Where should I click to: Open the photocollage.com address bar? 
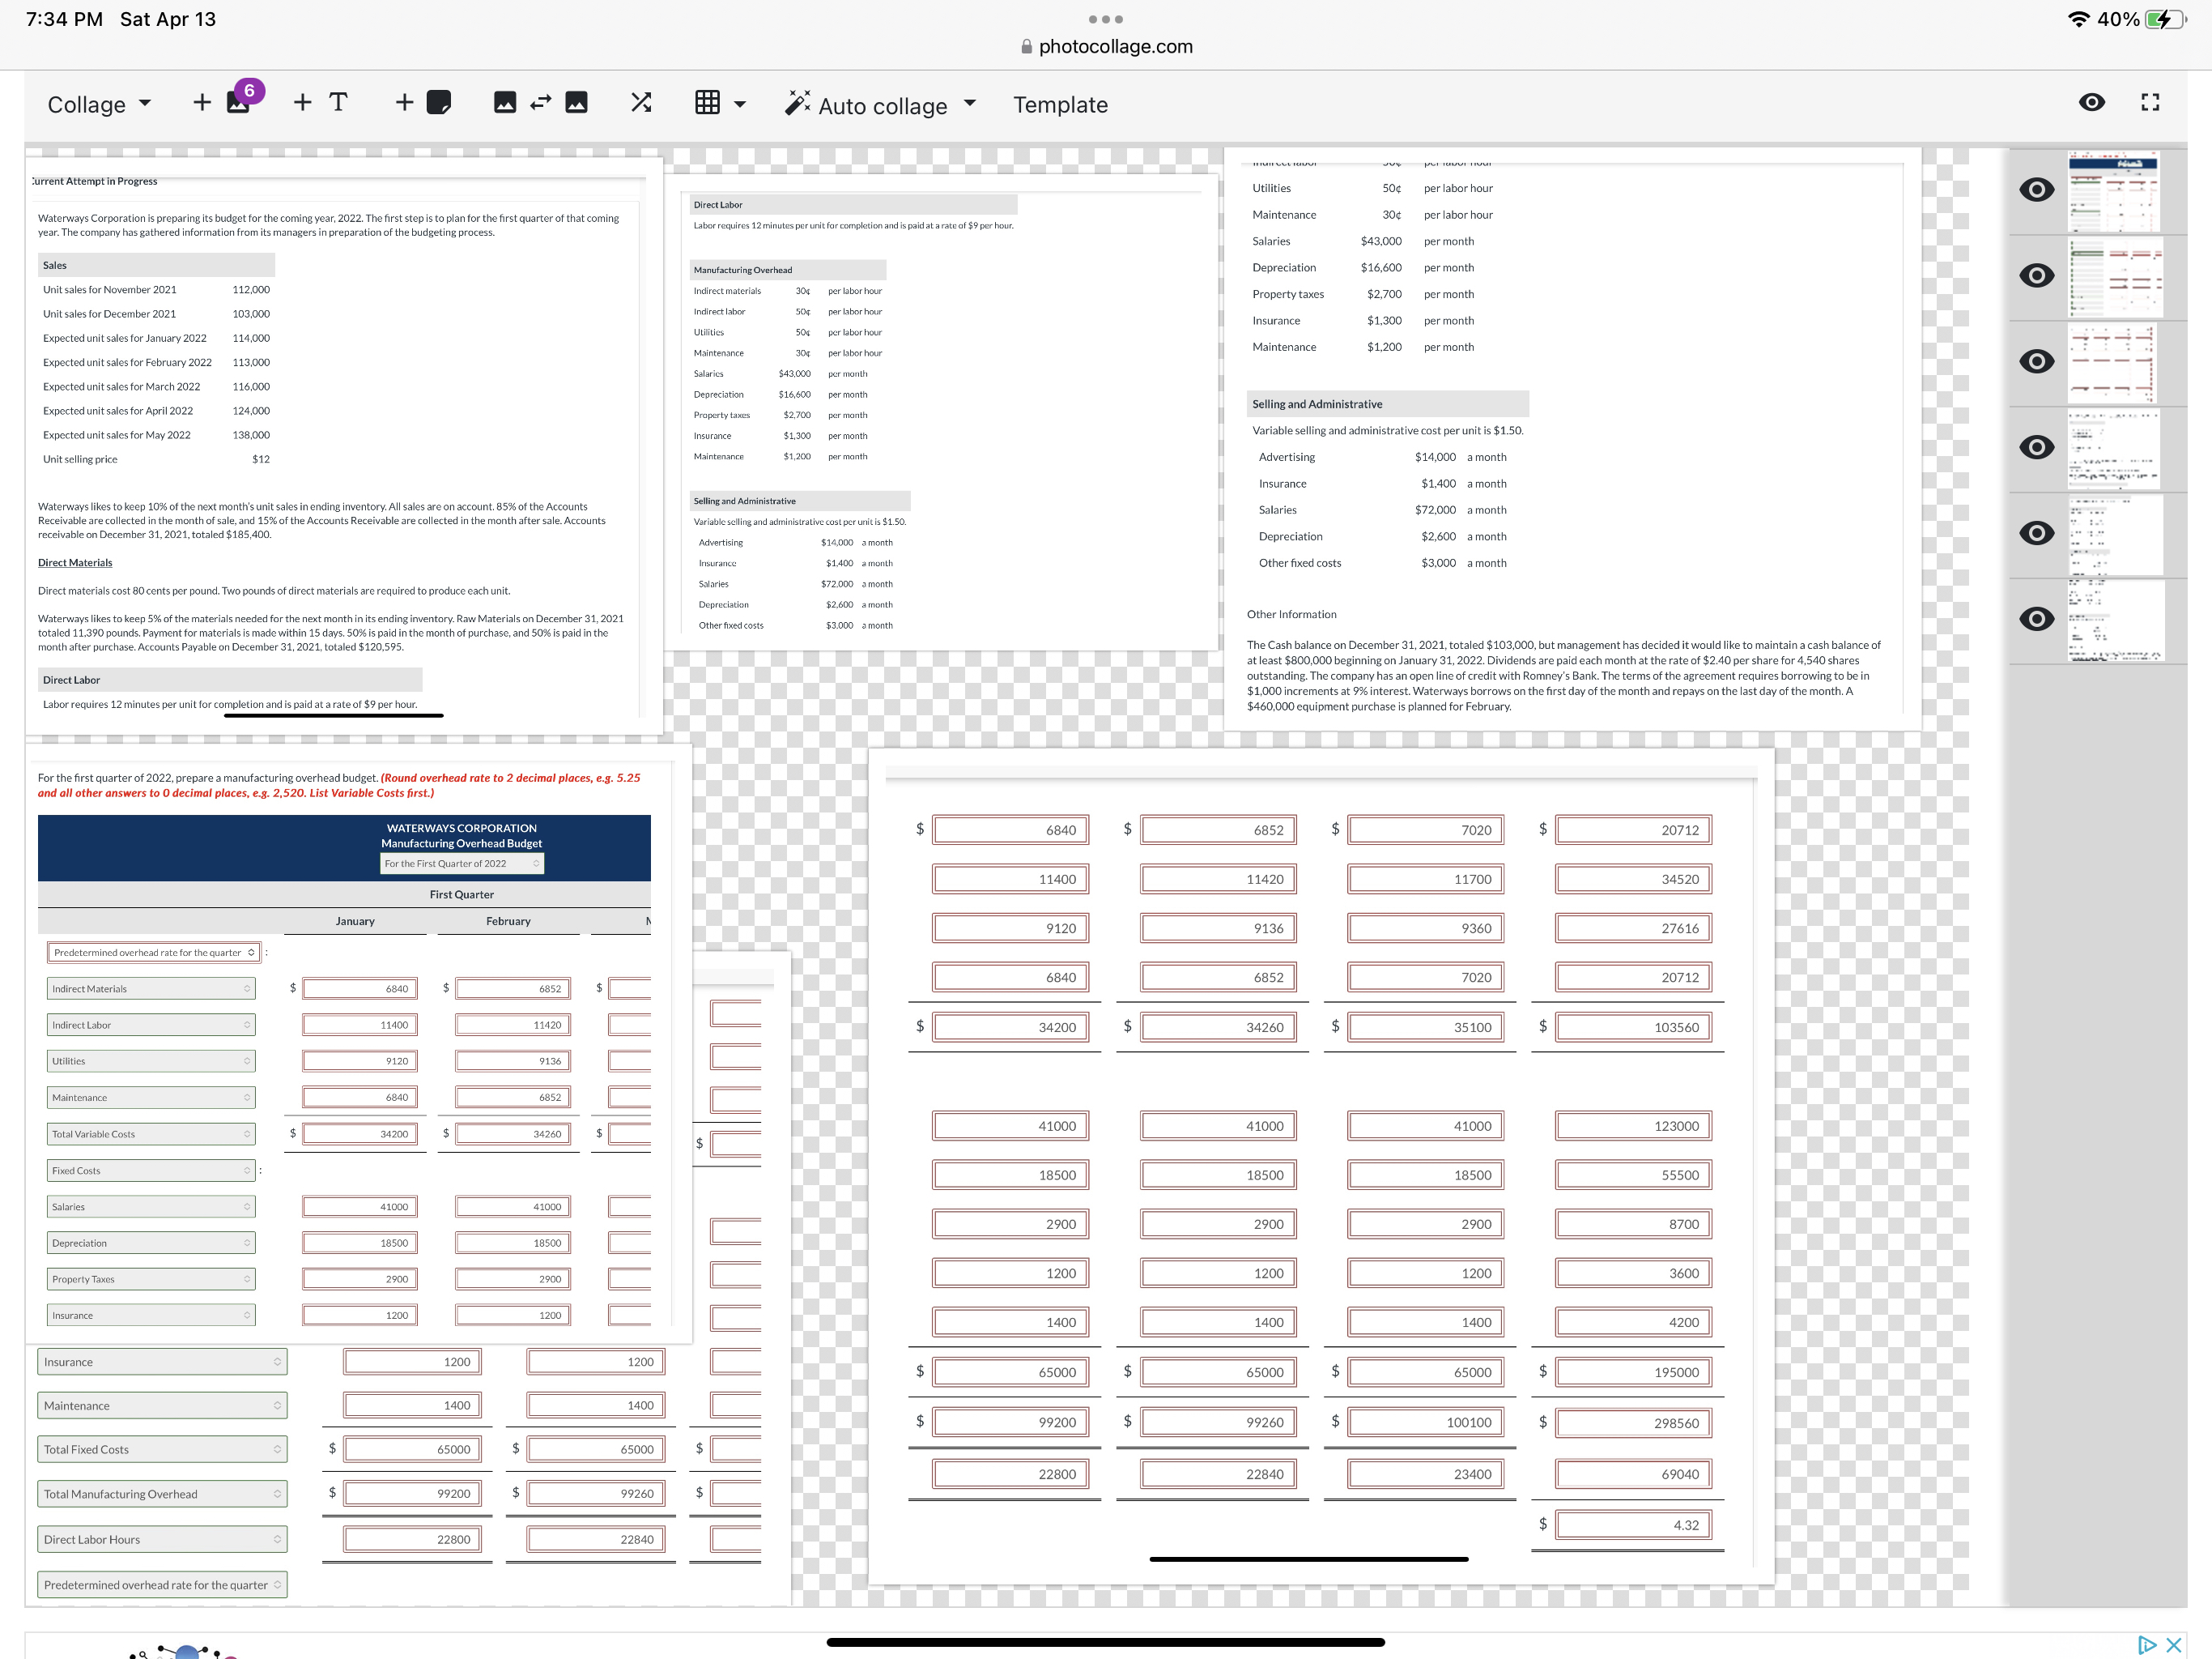click(1106, 46)
